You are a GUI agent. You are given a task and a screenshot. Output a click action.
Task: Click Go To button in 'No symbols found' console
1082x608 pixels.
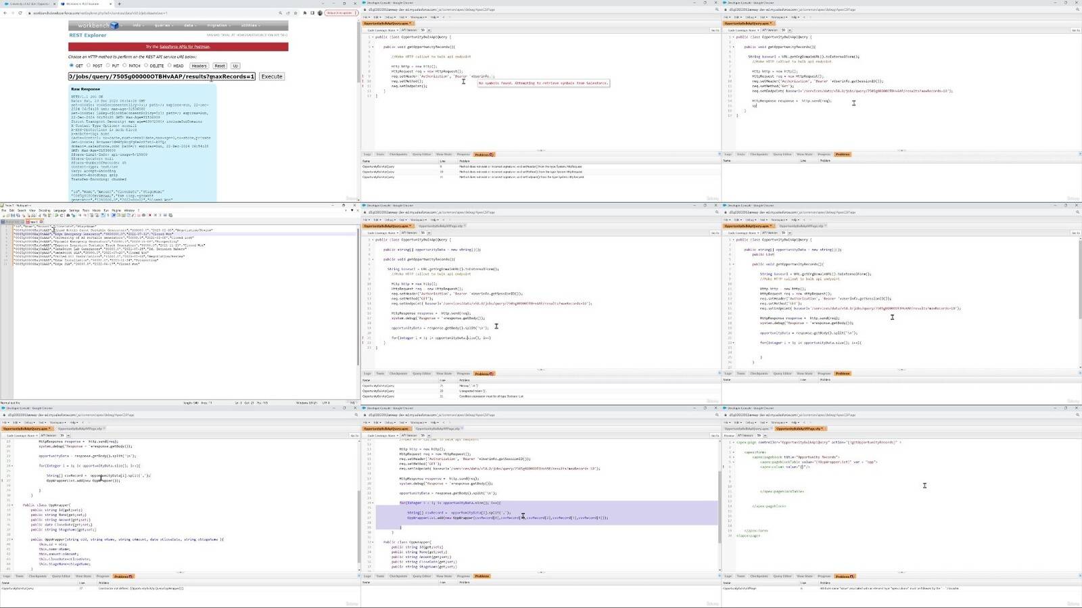pyautogui.click(x=715, y=30)
